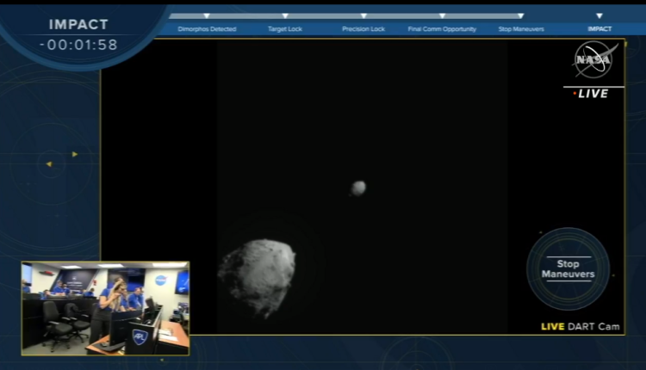Click the triangle marker above IMPACT
The height and width of the screenshot is (370, 646).
599,15
